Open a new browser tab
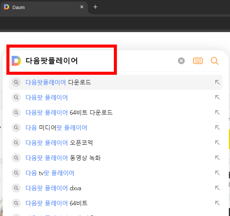Screen dimensions: 230x216 click(x=95, y=7)
